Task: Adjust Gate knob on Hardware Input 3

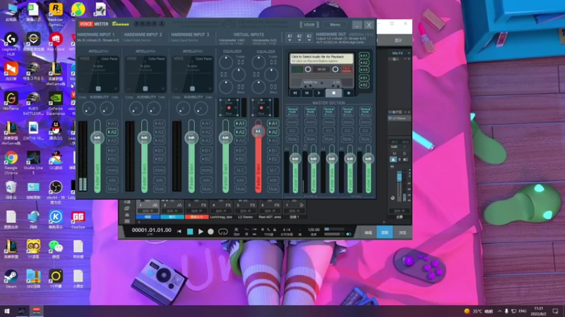Action: click(x=201, y=108)
